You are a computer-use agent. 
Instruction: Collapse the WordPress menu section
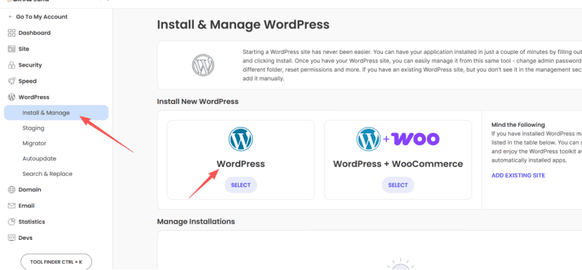click(x=34, y=97)
